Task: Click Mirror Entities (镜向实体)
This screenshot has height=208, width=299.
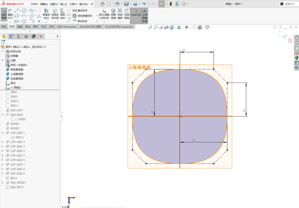Action: coord(80,10)
